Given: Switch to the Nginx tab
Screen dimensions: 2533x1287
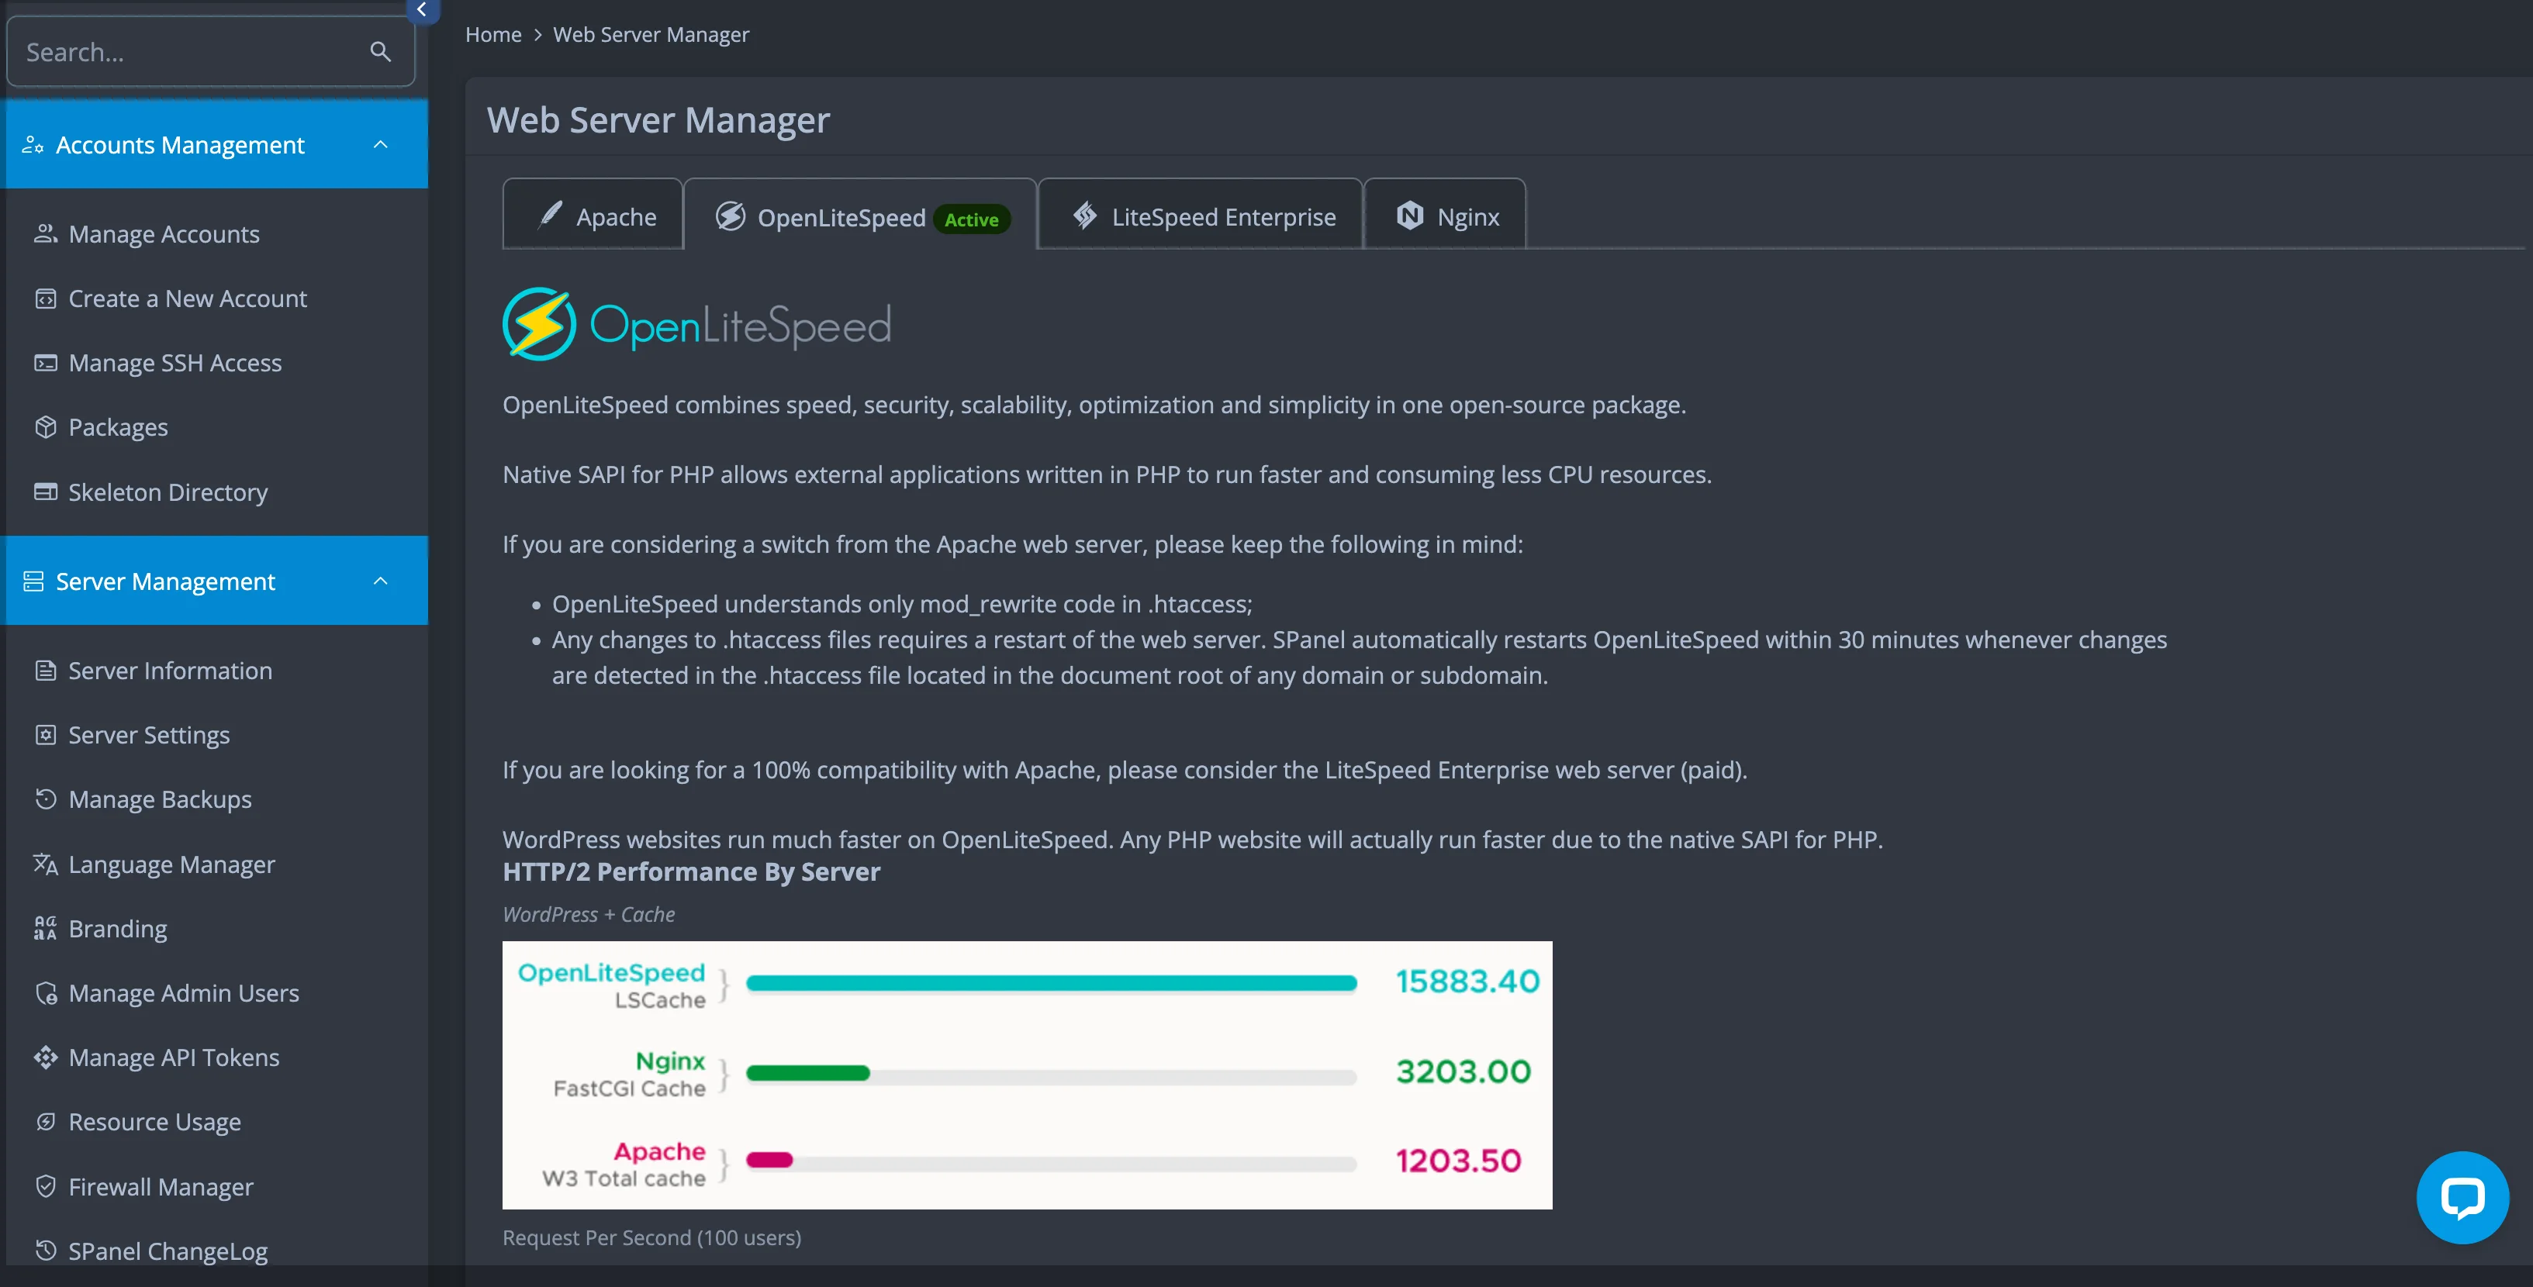Looking at the screenshot, I should 1446,214.
